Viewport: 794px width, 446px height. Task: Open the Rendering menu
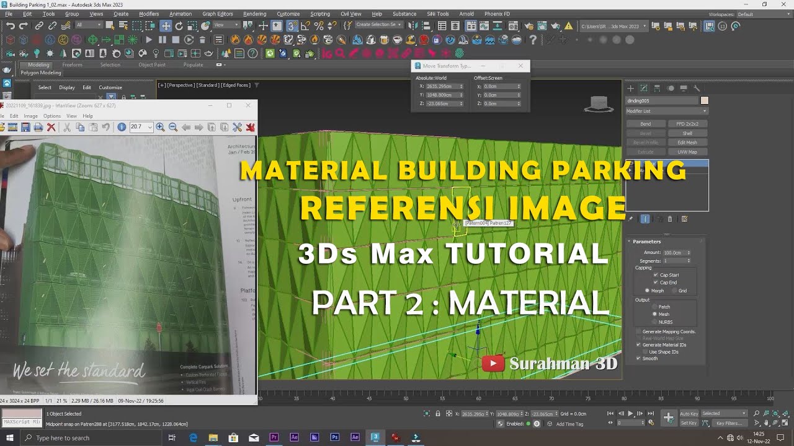tap(254, 14)
